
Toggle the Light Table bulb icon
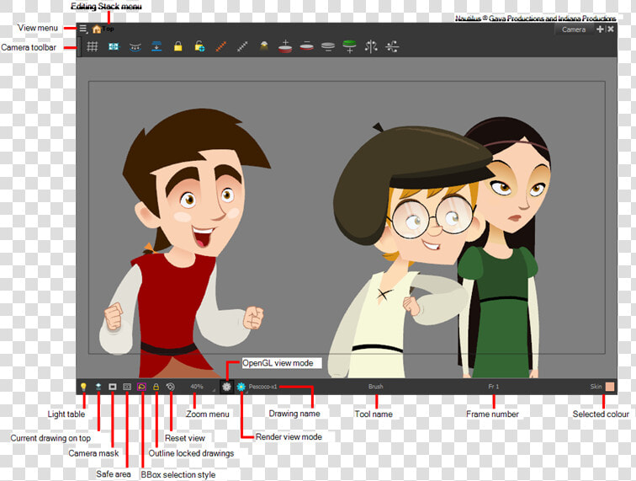[x=83, y=387]
